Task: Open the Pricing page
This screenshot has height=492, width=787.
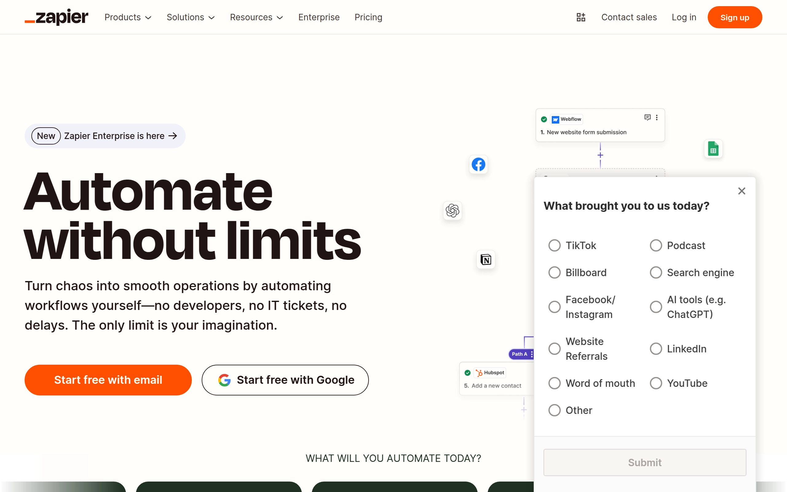Action: (368, 17)
